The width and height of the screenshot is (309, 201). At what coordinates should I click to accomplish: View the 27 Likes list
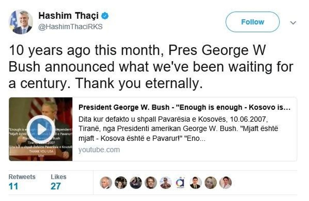[58, 182]
